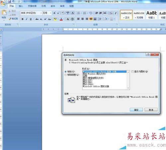
Task: Click the multilevel list icon
Action: pos(91,13)
